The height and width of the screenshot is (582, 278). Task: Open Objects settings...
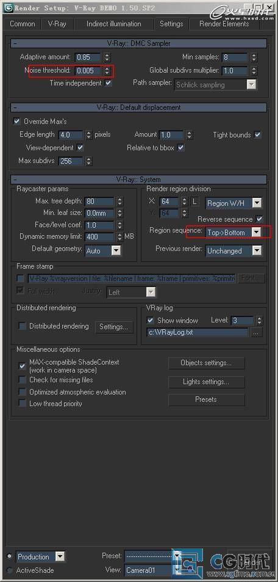[x=206, y=363]
